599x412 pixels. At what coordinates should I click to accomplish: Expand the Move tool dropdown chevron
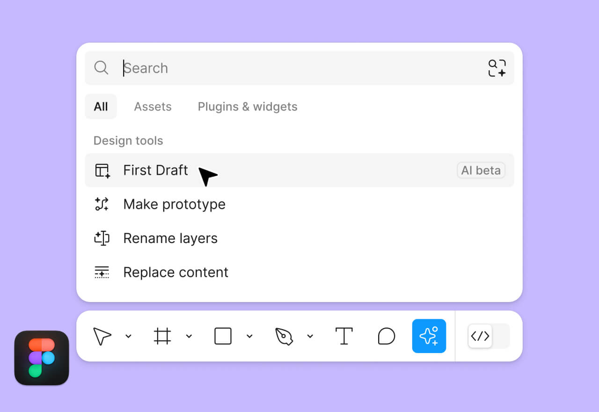(128, 336)
